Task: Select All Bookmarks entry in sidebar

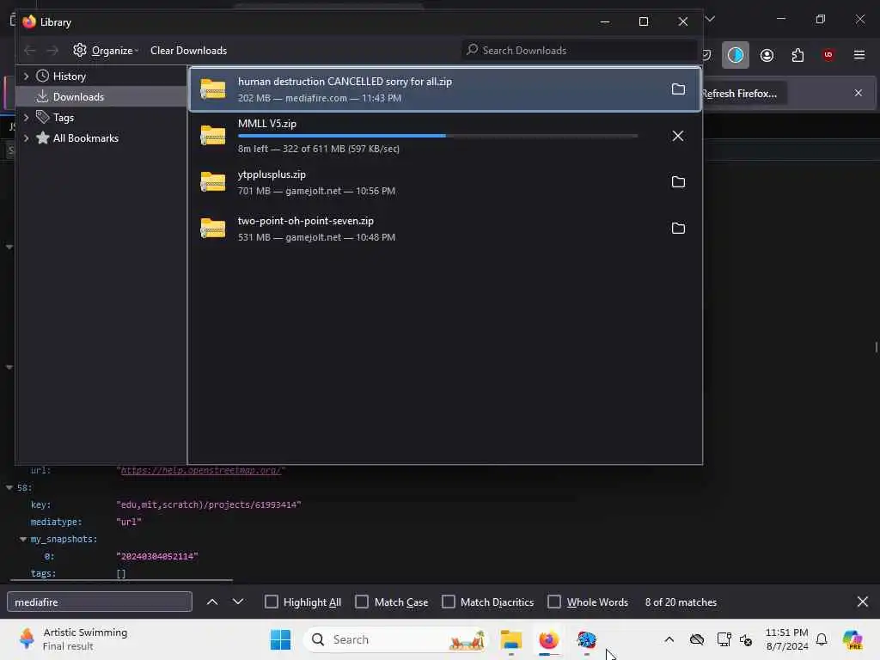Action: [x=85, y=138]
